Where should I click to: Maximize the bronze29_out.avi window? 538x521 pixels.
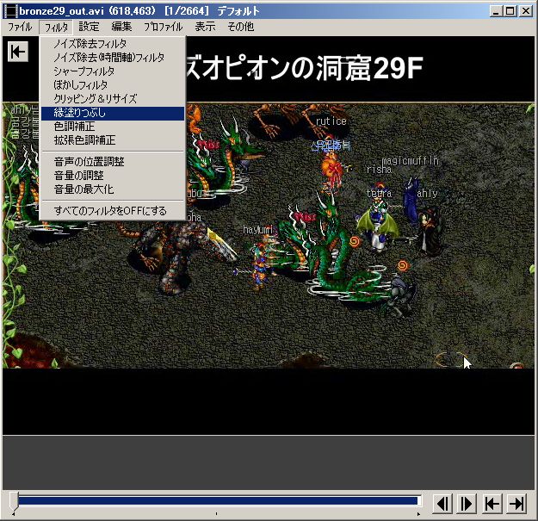[510, 11]
